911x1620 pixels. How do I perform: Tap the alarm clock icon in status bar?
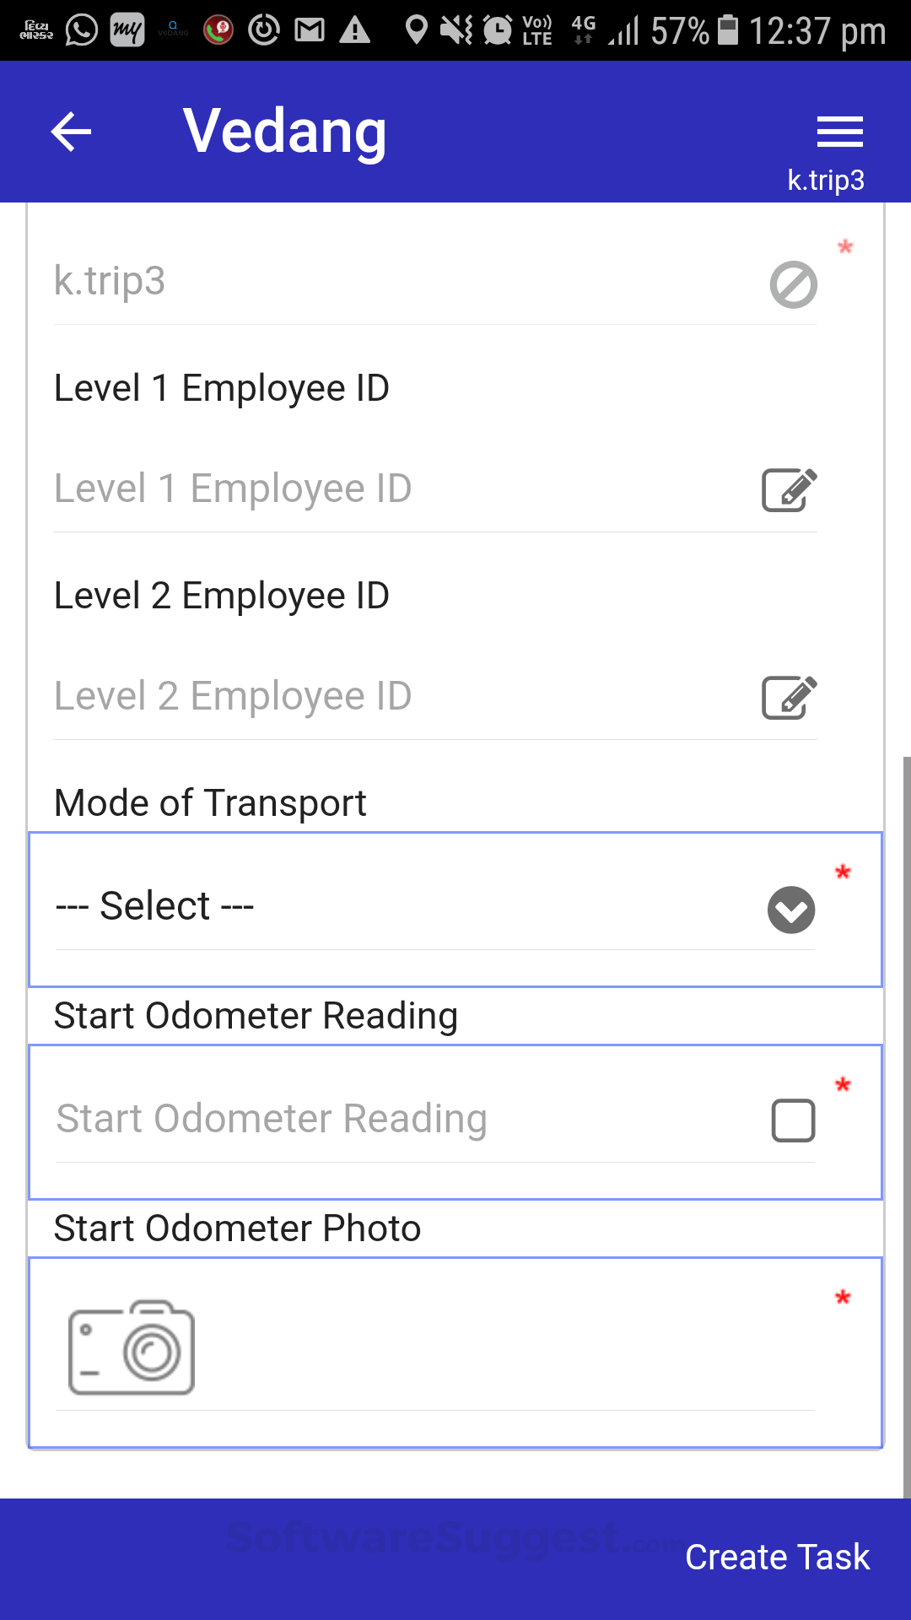point(497,31)
